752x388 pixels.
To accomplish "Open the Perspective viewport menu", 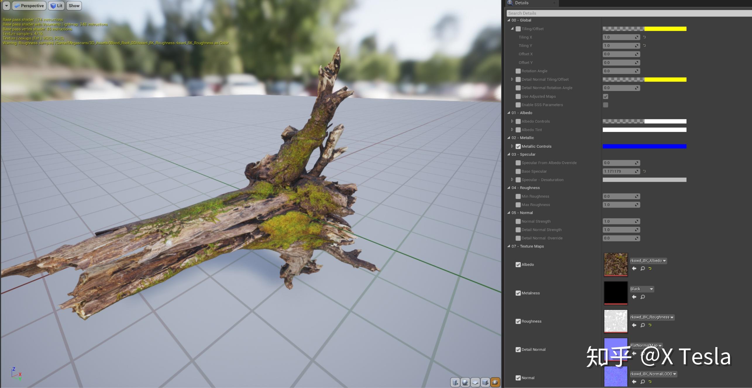I will pos(29,6).
